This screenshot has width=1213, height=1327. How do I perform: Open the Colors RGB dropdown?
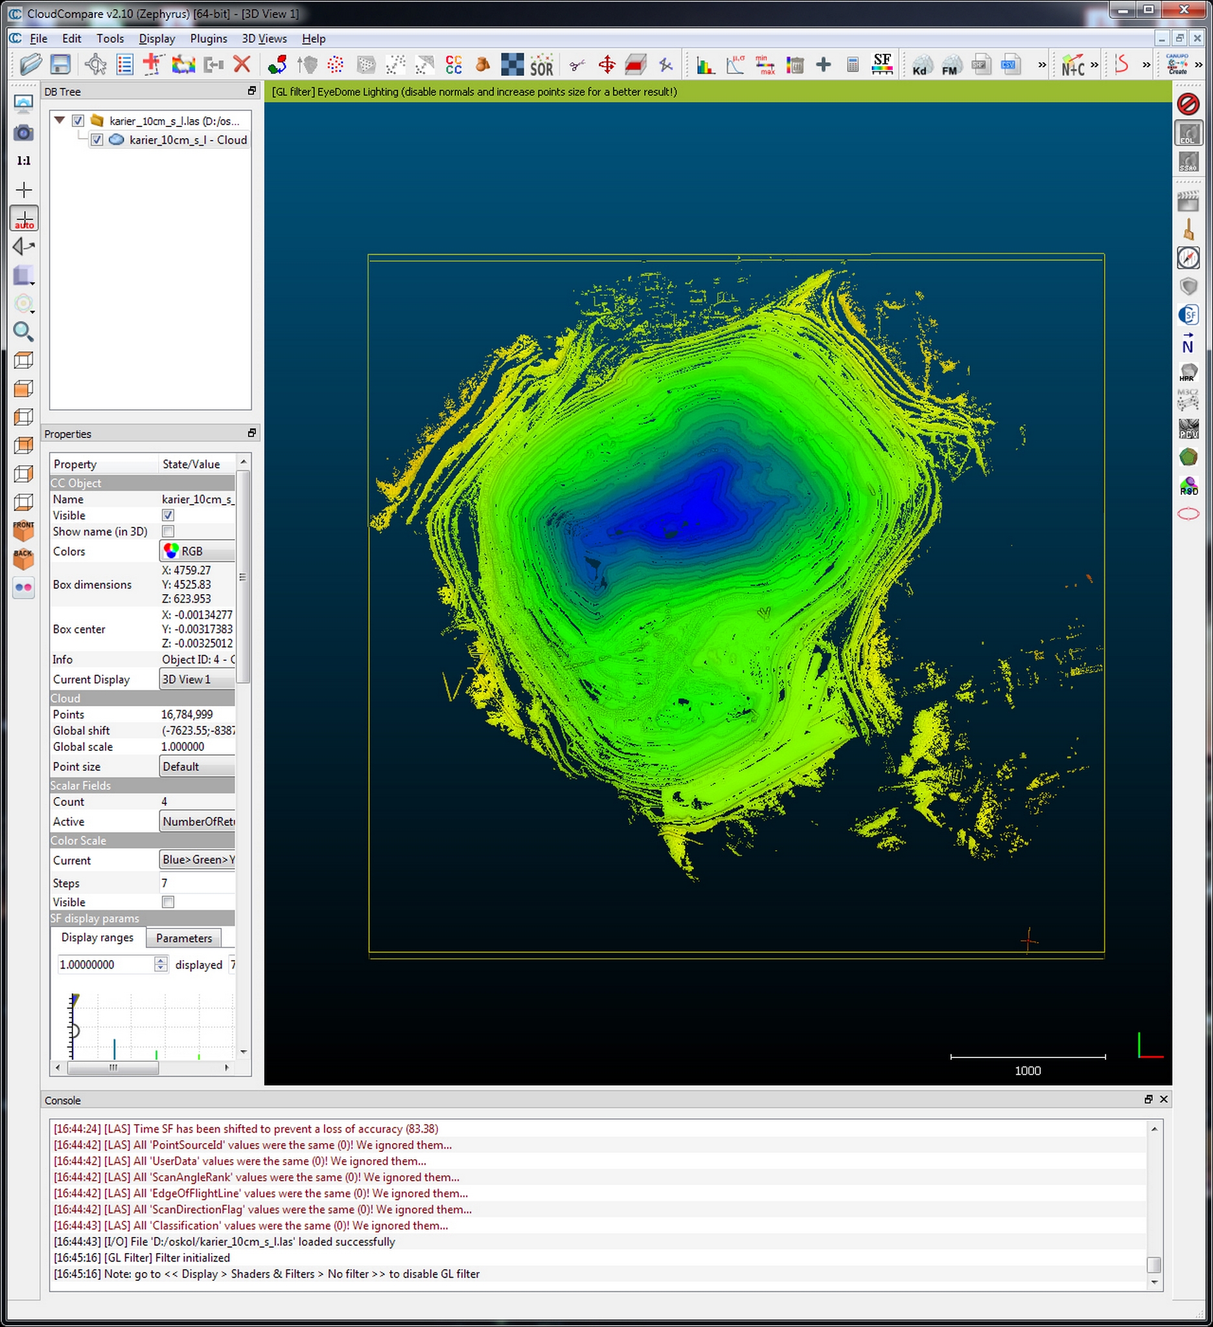point(198,551)
